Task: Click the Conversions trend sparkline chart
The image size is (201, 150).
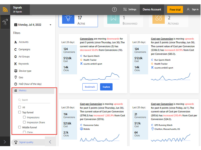Action: coord(100,76)
